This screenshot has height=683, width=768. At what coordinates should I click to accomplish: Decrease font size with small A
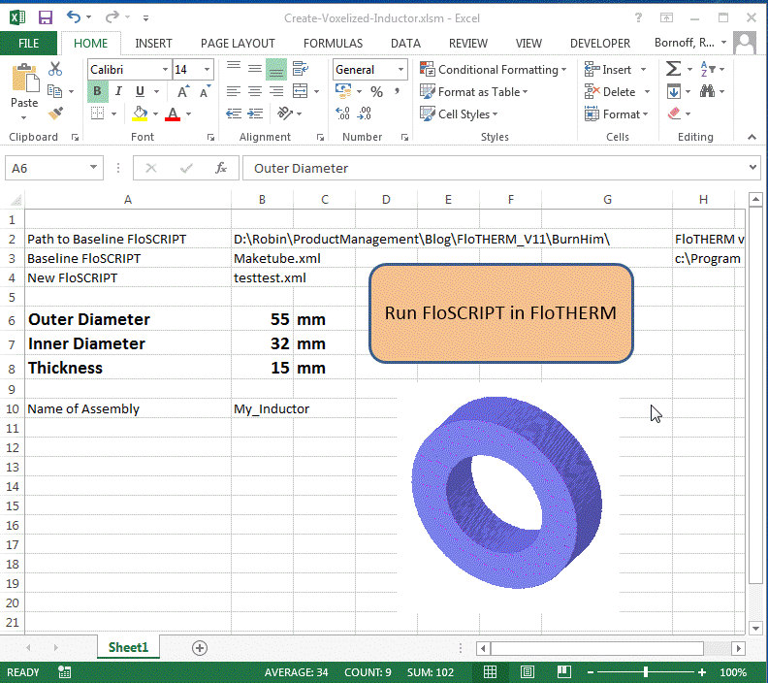pos(205,91)
